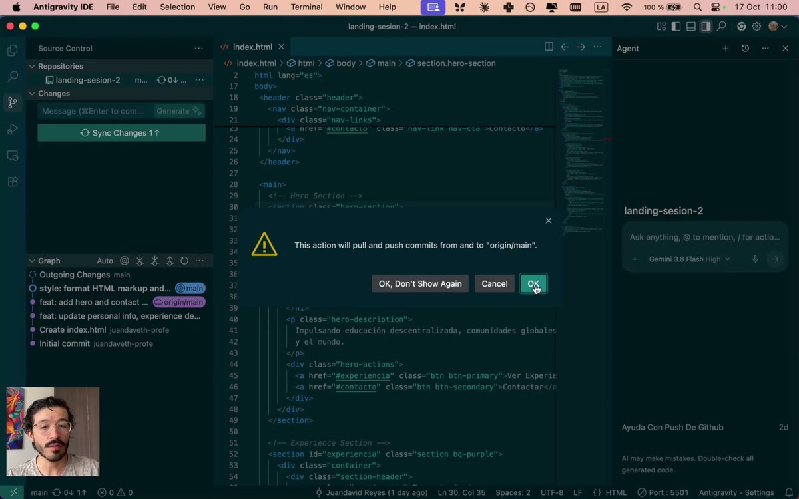Open Agent panel more options

point(765,48)
